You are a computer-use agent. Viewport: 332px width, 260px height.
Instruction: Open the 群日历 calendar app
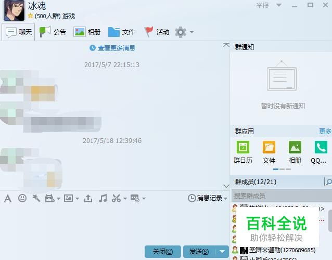click(x=243, y=152)
